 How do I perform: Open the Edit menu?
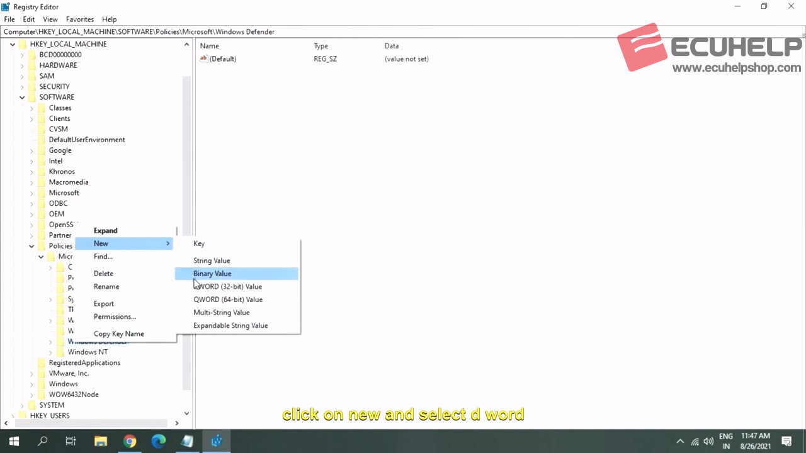click(x=29, y=20)
